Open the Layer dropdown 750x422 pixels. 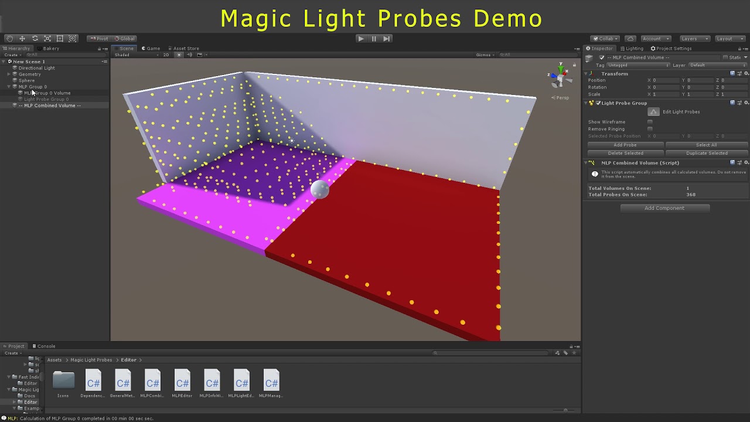pyautogui.click(x=718, y=65)
